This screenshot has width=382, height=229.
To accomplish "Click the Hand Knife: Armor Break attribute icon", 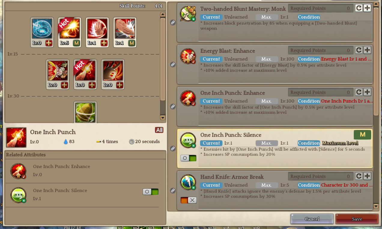I will click(x=188, y=182).
